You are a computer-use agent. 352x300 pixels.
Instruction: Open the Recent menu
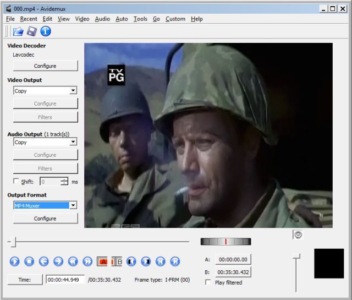click(x=29, y=19)
